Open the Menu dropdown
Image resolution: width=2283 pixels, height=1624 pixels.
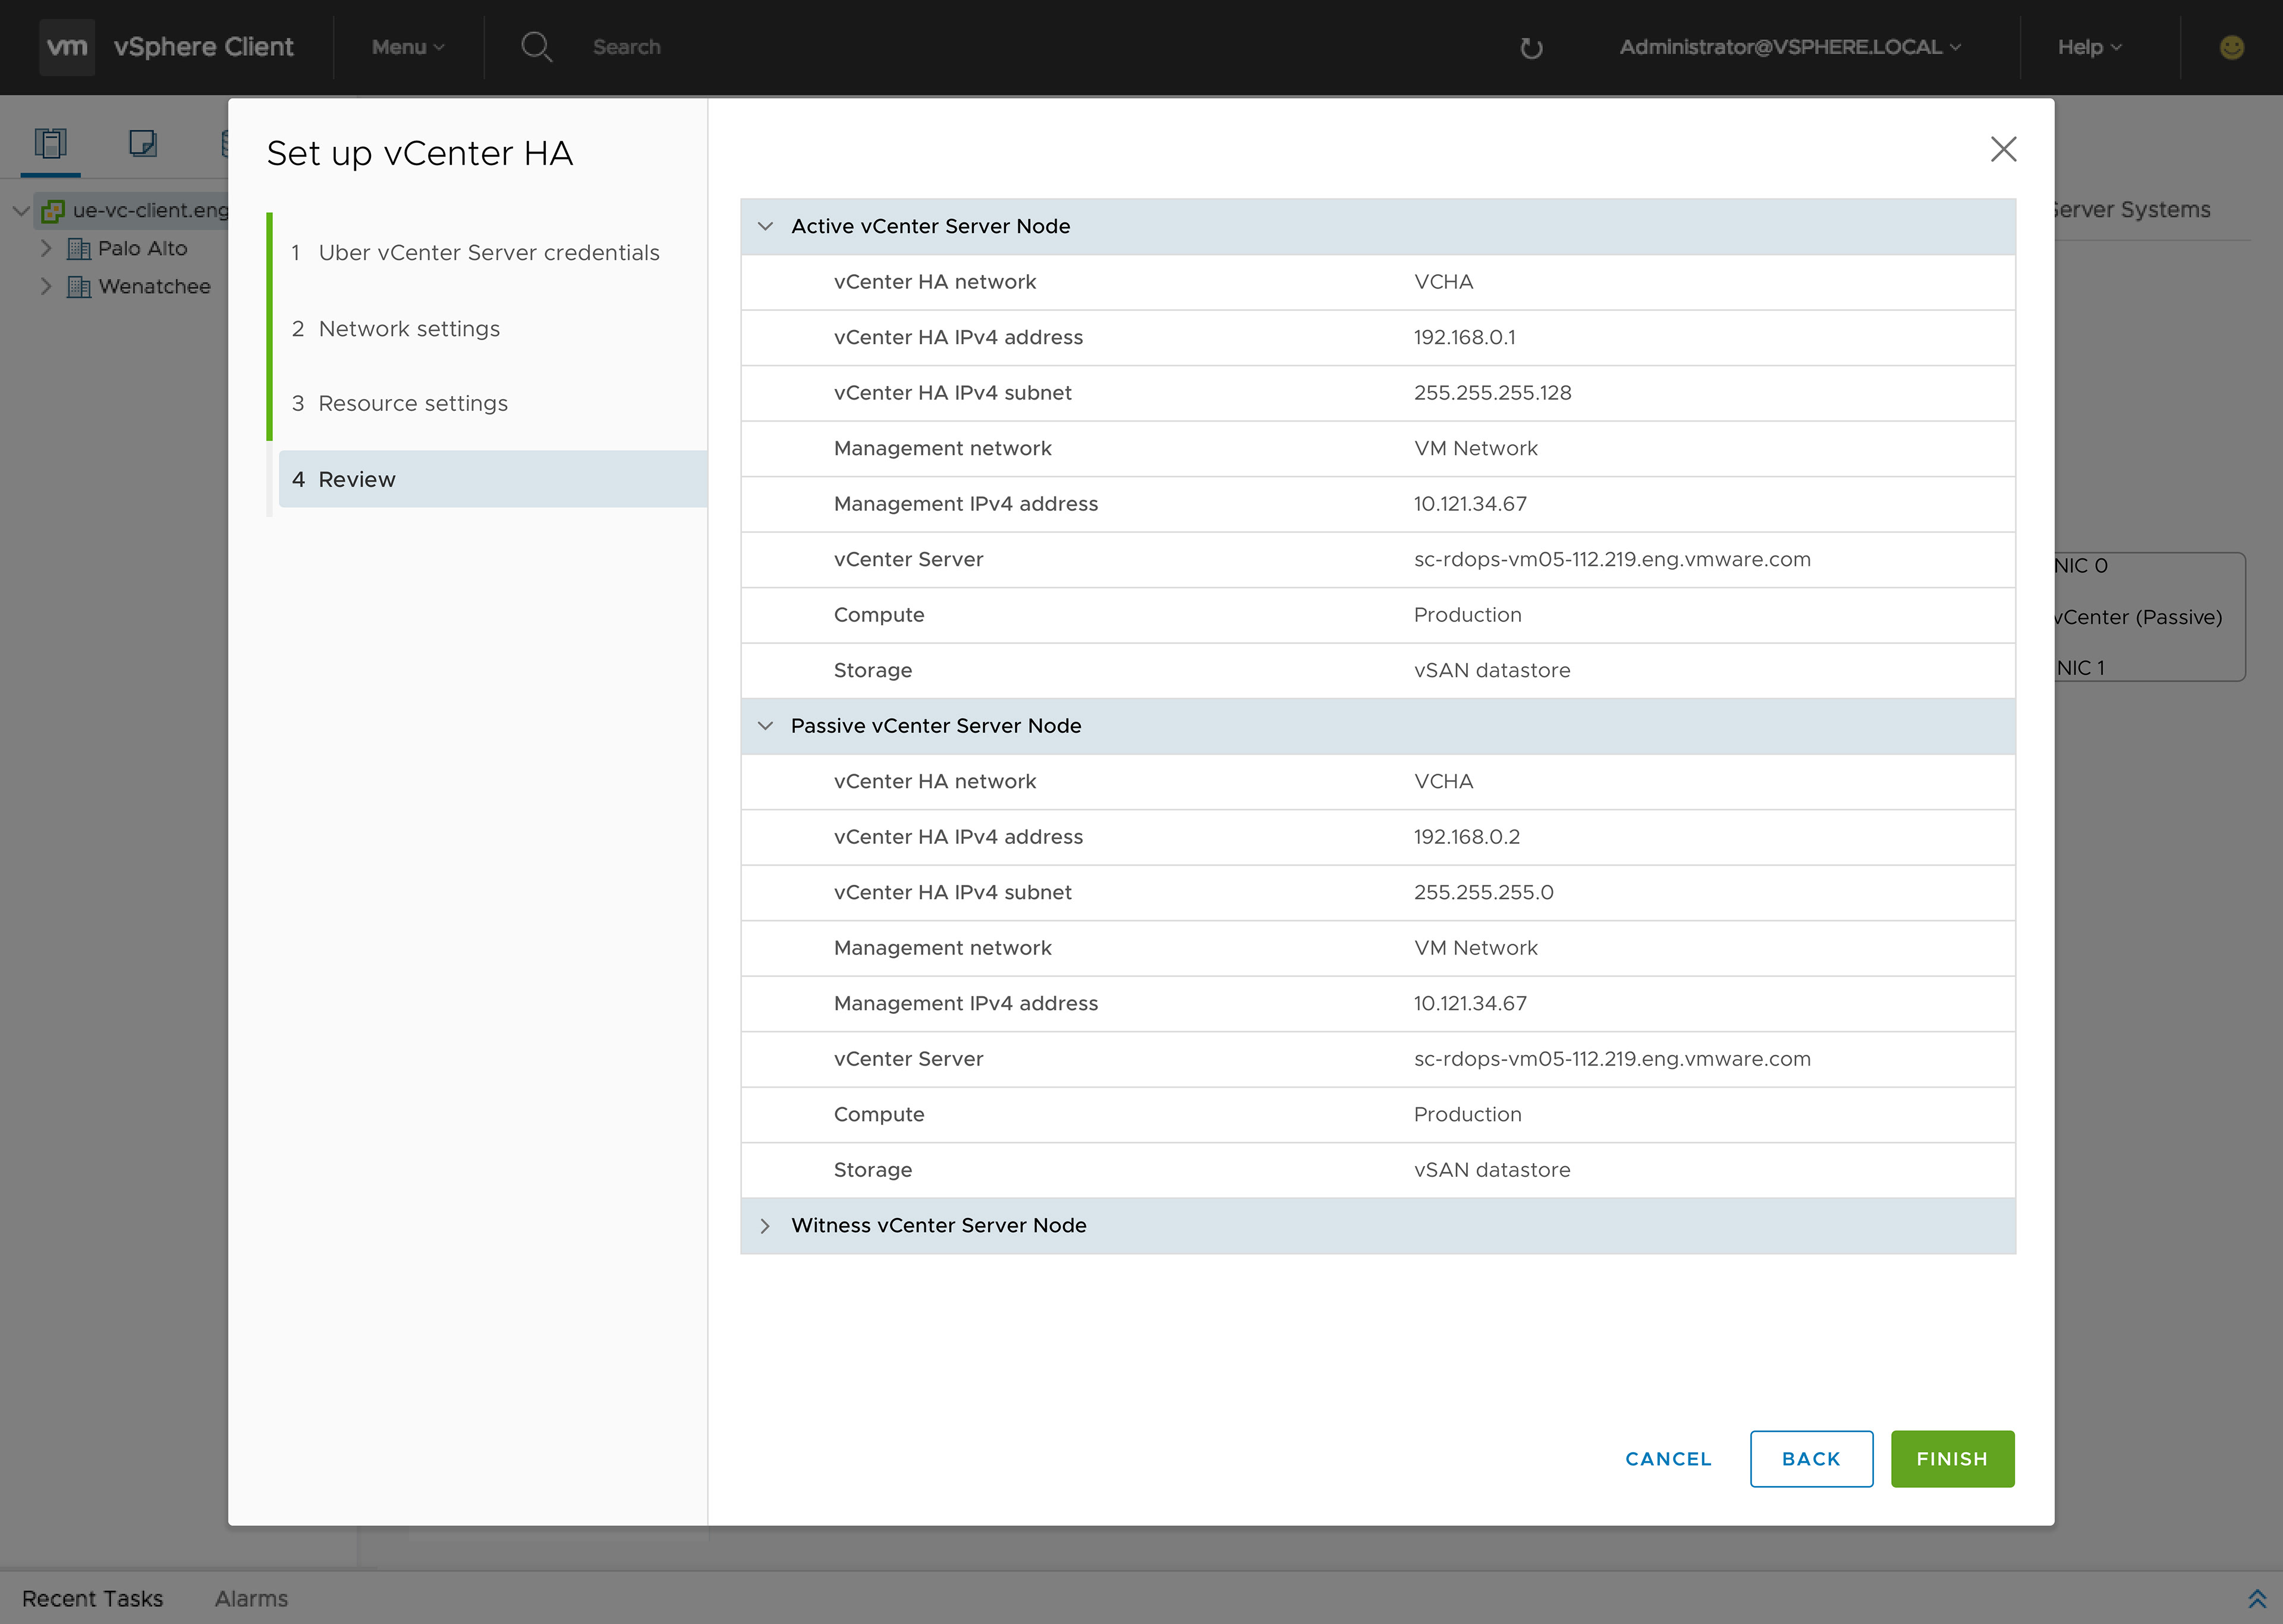[408, 47]
